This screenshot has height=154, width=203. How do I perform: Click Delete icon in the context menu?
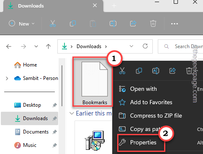[189, 71]
